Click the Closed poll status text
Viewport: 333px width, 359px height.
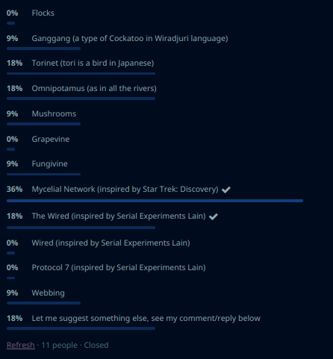click(x=96, y=345)
